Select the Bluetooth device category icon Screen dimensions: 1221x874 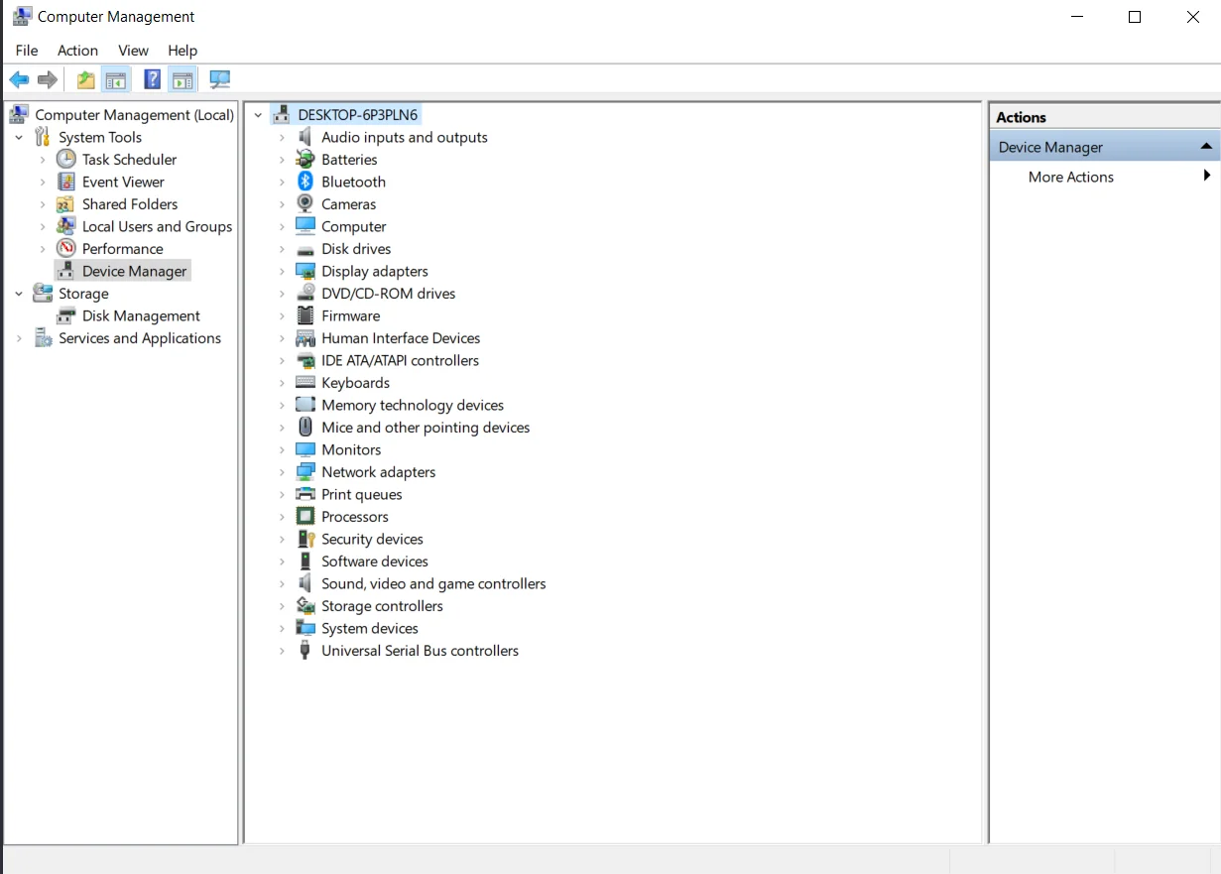tap(305, 182)
